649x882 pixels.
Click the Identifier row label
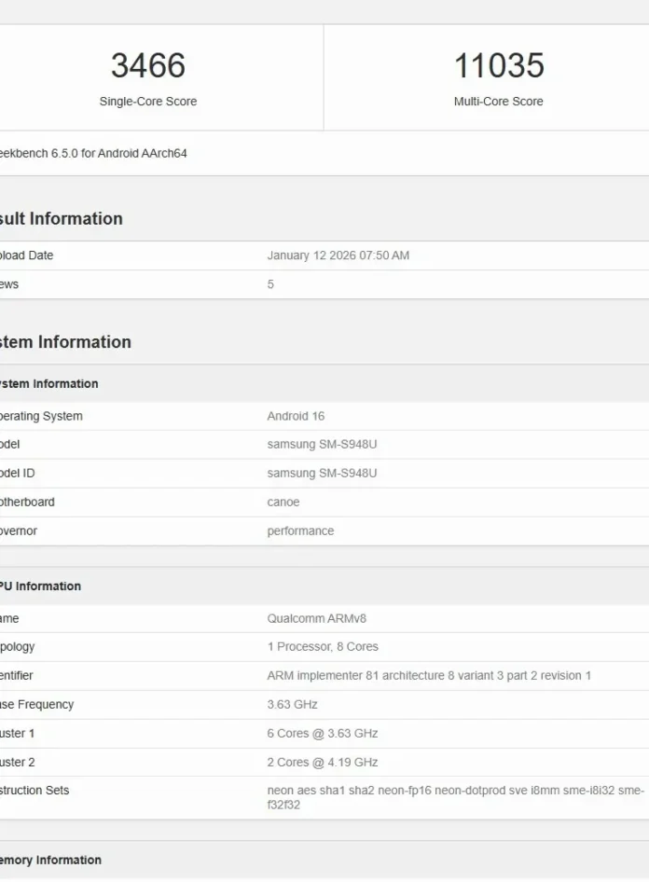[x=16, y=676]
